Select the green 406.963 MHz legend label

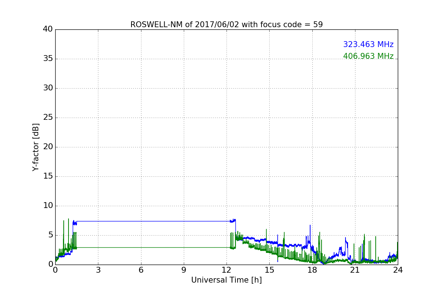368,56
